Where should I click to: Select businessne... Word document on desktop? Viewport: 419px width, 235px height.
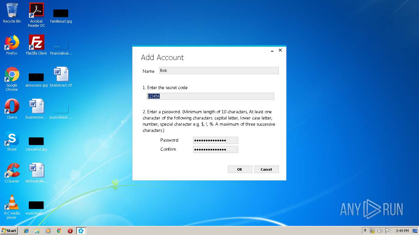pos(36,109)
